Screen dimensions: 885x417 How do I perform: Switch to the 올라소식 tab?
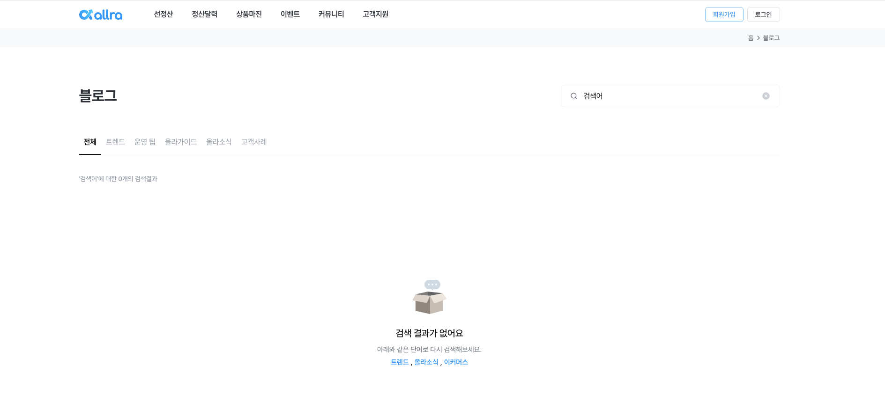tap(219, 142)
